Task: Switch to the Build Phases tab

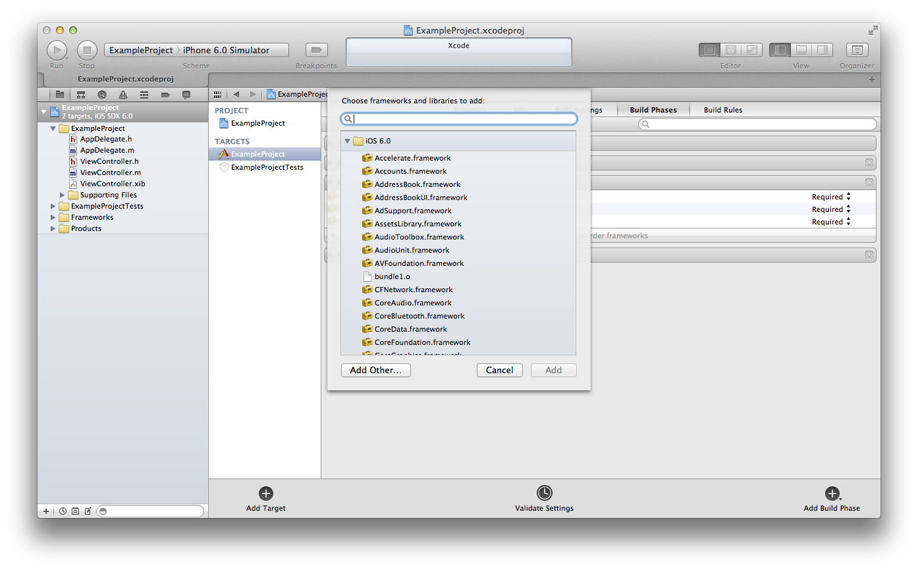Action: coord(653,110)
